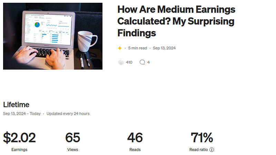276x155 pixels.
Task: Select the Views label
Action: click(72, 150)
